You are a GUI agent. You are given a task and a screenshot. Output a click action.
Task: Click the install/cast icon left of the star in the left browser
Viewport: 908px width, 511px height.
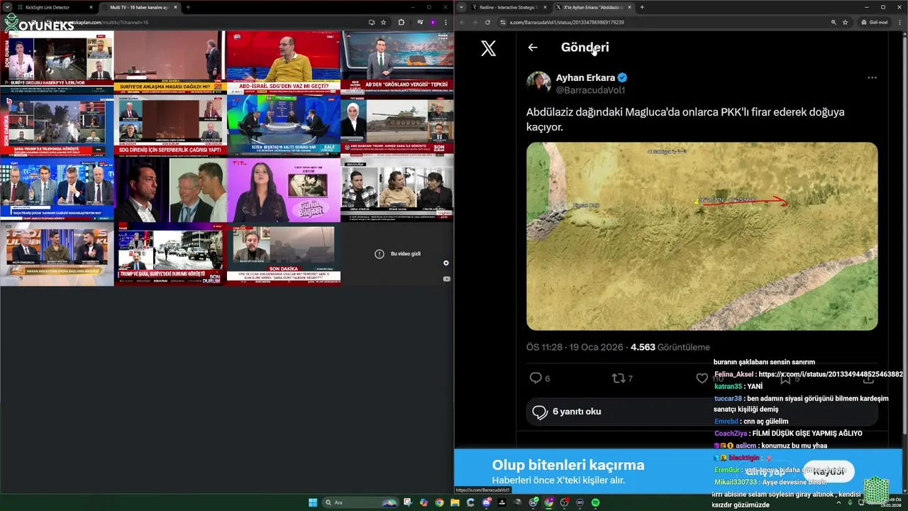pos(372,22)
